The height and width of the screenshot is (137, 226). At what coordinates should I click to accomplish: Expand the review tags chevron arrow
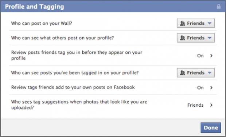coord(211,88)
